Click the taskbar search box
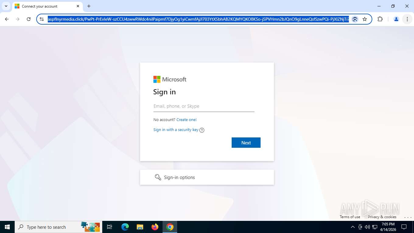Viewport: 414px width, 233px height. [58, 227]
